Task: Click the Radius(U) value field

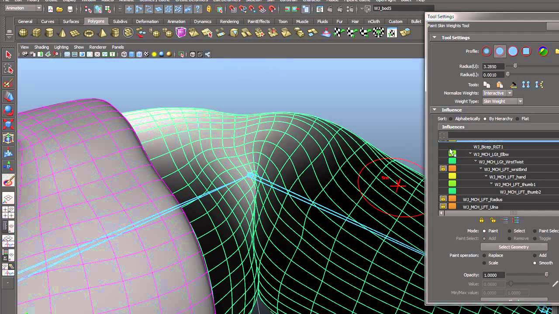Action: pos(493,66)
